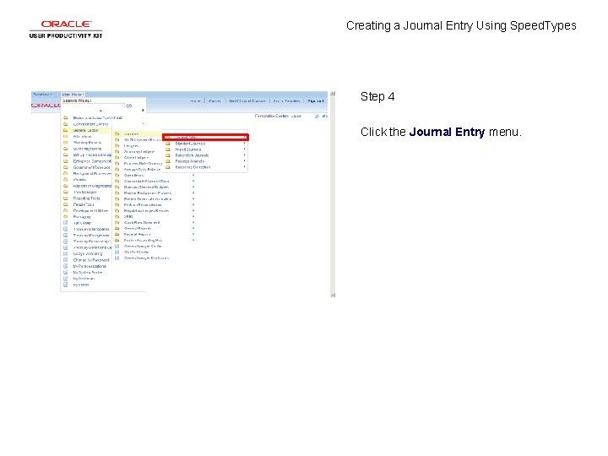Viewport: 608px width, 456px height.
Task: Click the search go icon beside Search Menu
Action: (x=128, y=106)
